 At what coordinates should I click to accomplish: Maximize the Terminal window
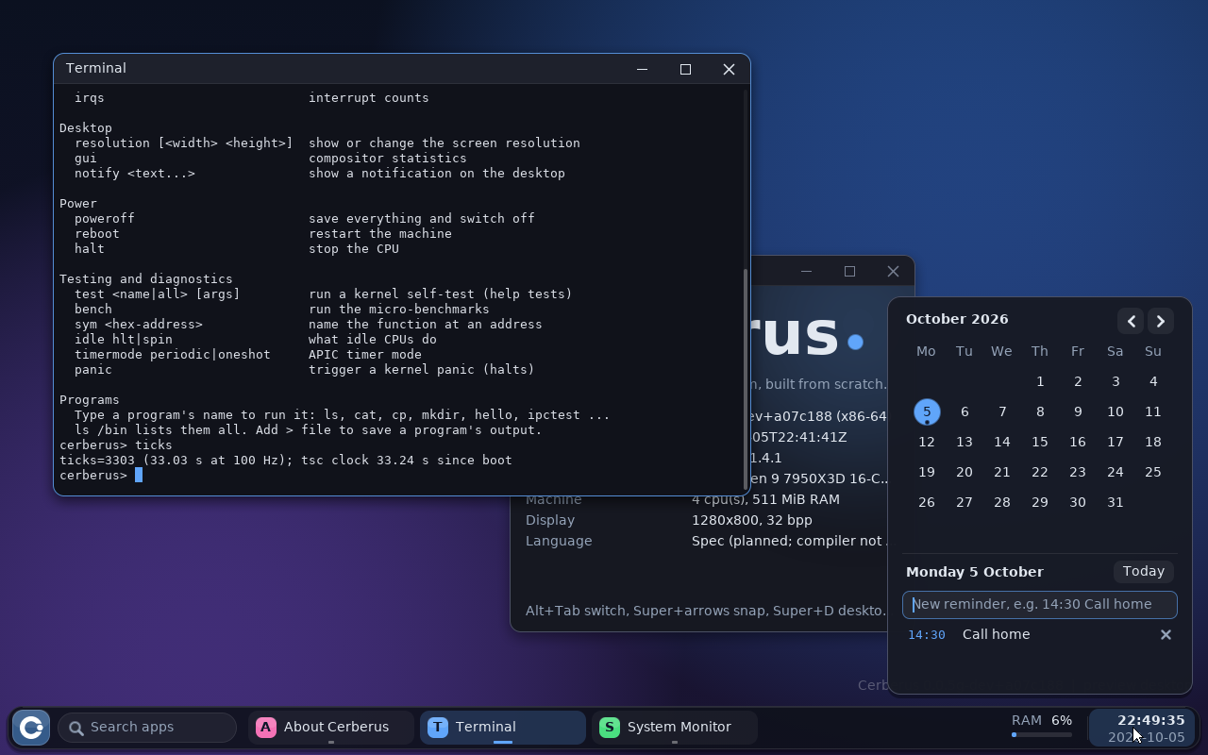point(685,69)
